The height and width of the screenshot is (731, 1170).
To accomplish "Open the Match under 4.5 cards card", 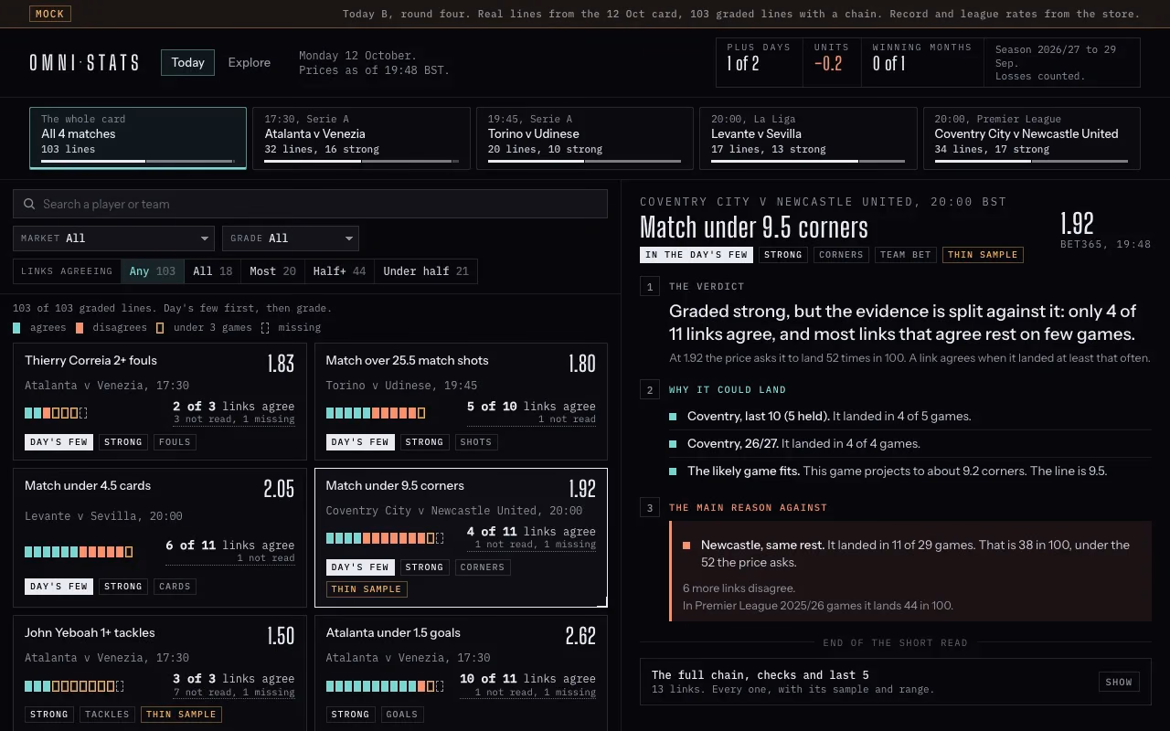I will 160,538.
